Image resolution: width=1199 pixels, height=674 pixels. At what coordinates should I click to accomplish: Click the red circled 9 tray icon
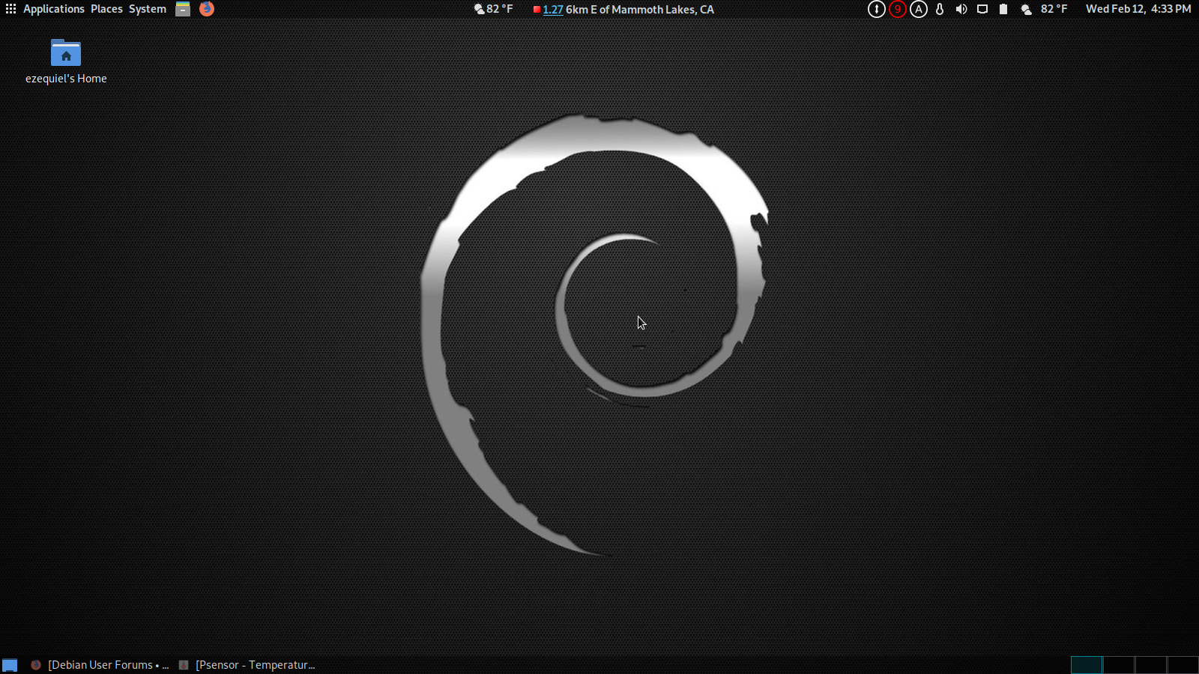897,9
